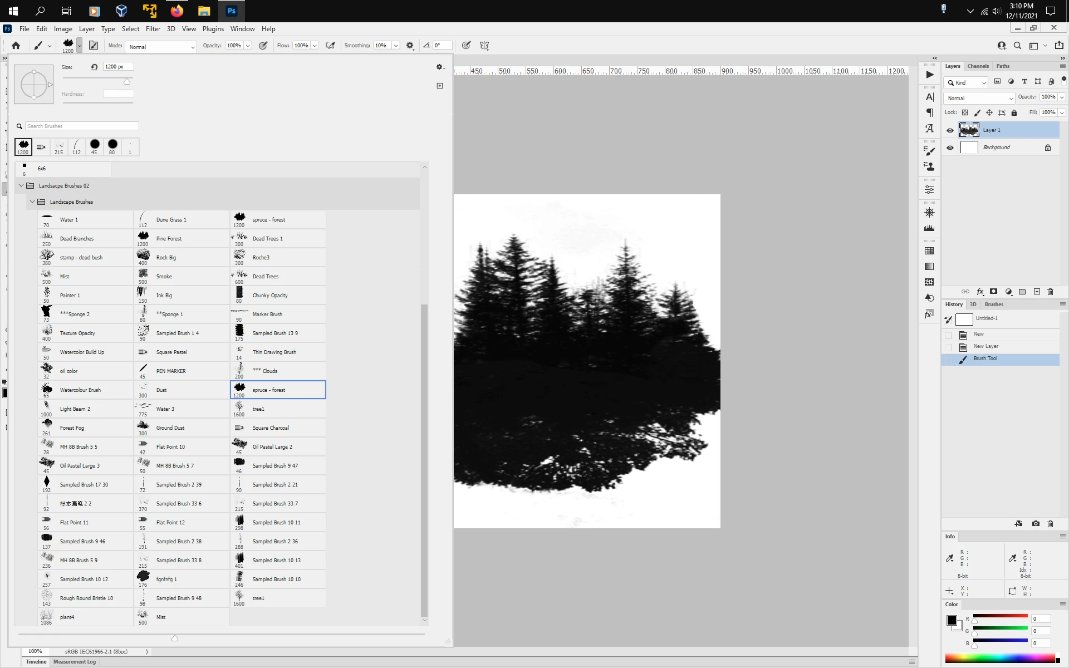Screen dimensions: 1069x668
Task: Hide Layer 1 with eye icon
Action: (950, 130)
